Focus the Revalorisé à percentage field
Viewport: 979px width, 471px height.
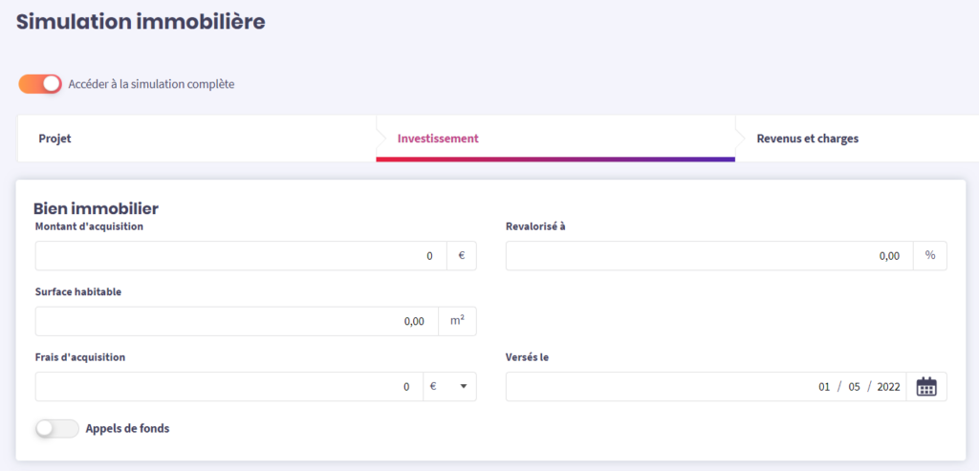tap(708, 256)
